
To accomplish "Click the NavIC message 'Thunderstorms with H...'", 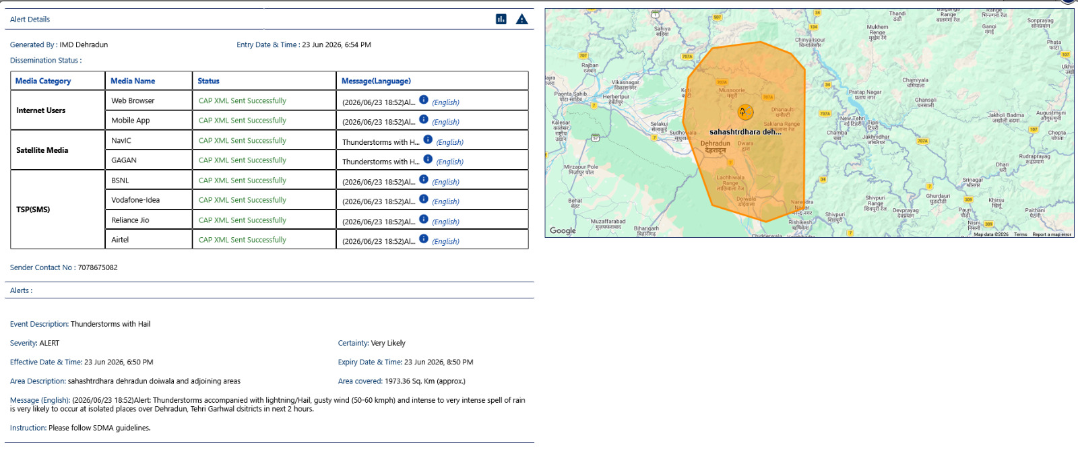I will pyautogui.click(x=381, y=142).
